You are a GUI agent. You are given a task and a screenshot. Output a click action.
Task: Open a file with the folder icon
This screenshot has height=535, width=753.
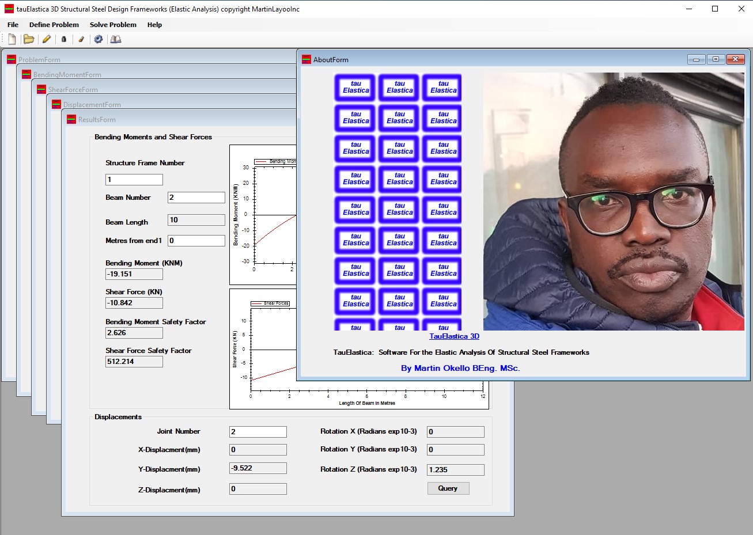29,39
